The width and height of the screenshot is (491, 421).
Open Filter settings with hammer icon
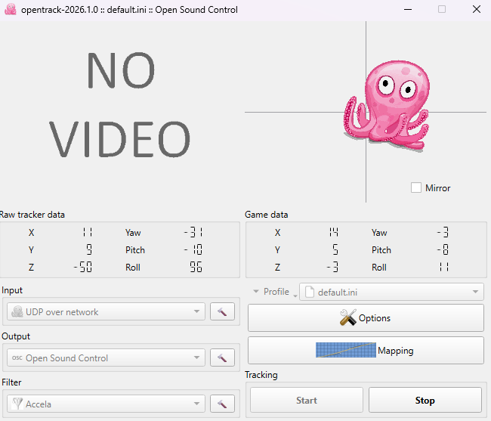tap(222, 404)
